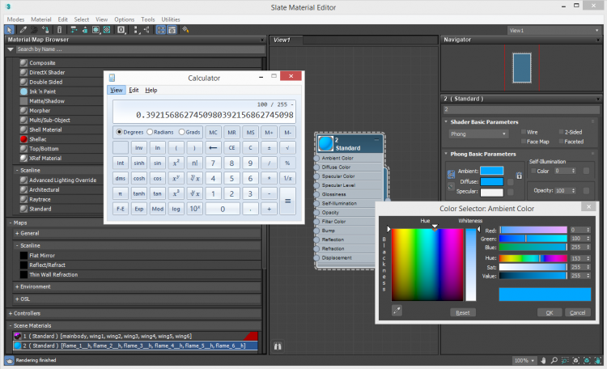Collapse the Scene Materials group
Screen dimensions: 607x369
(11, 325)
